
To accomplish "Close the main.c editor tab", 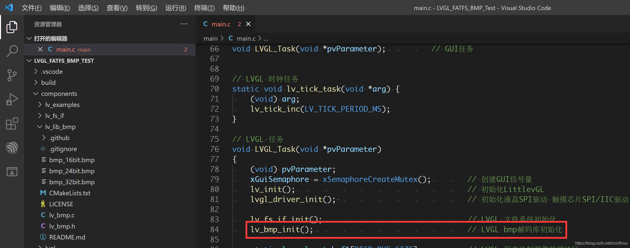I will (248, 24).
